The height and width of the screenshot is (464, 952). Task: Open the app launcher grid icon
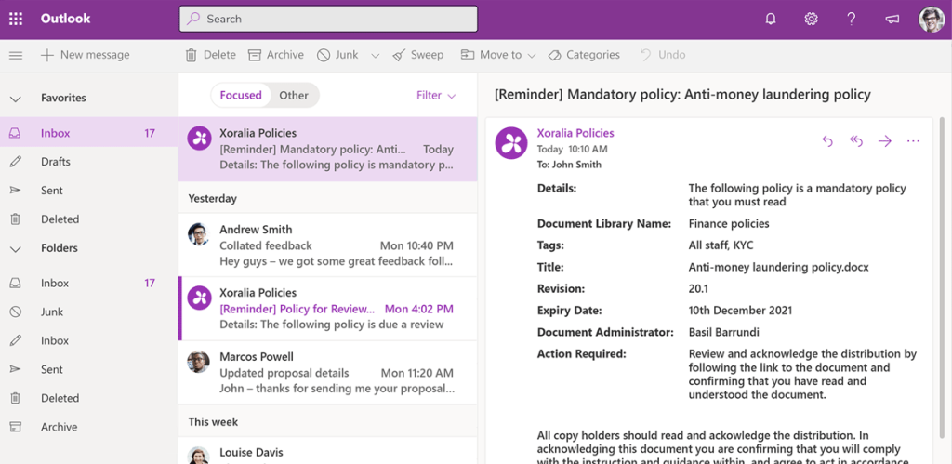point(16,19)
